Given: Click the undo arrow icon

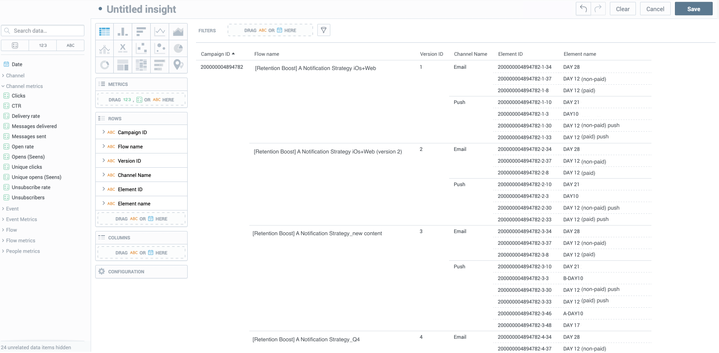Looking at the screenshot, I should [x=583, y=9].
